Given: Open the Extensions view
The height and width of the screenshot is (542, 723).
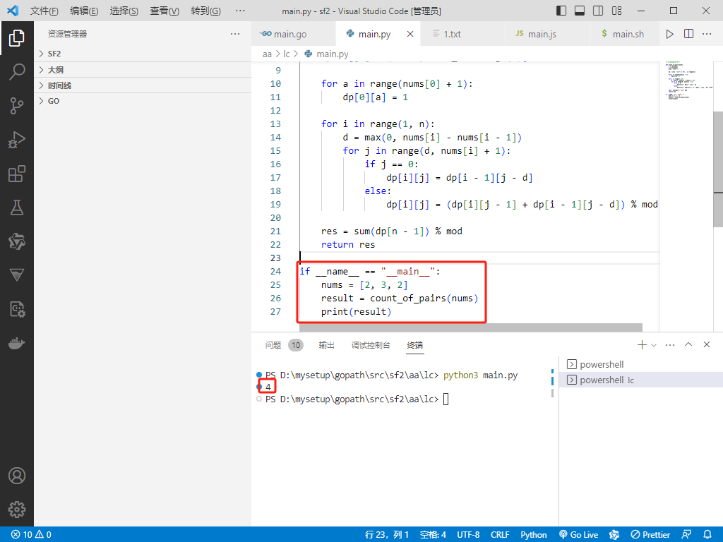Looking at the screenshot, I should 17,174.
